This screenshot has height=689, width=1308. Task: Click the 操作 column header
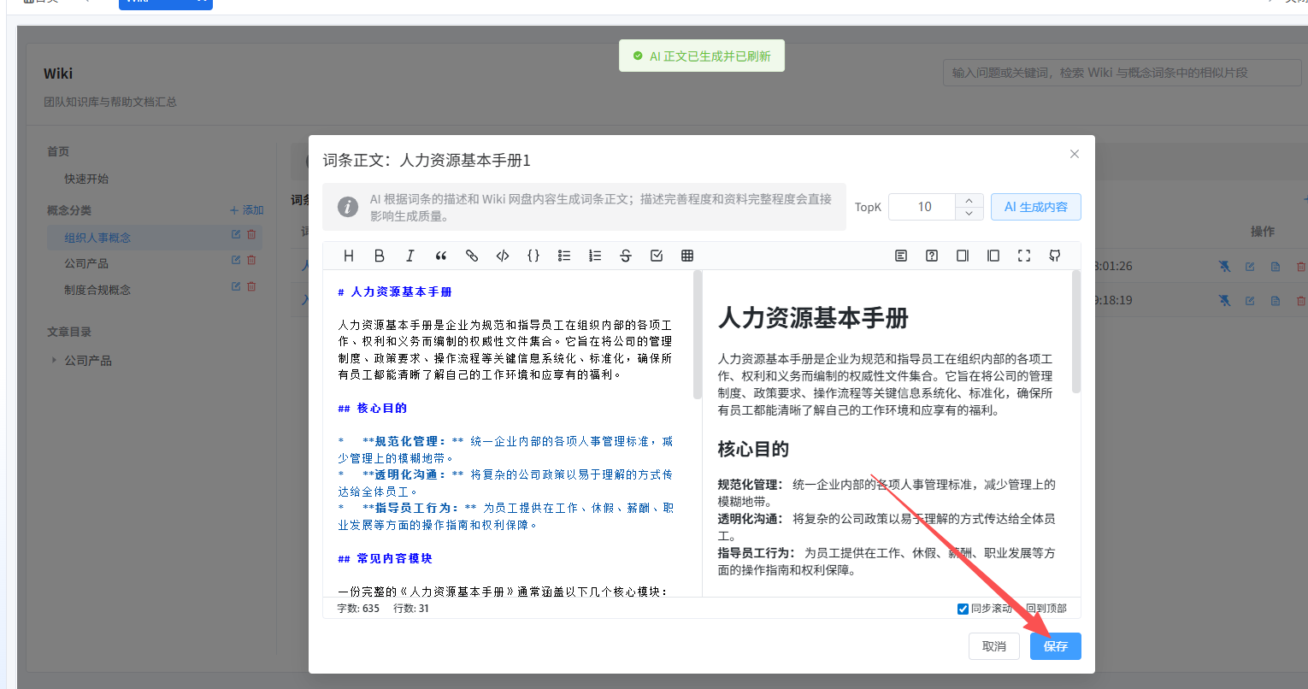1263,232
